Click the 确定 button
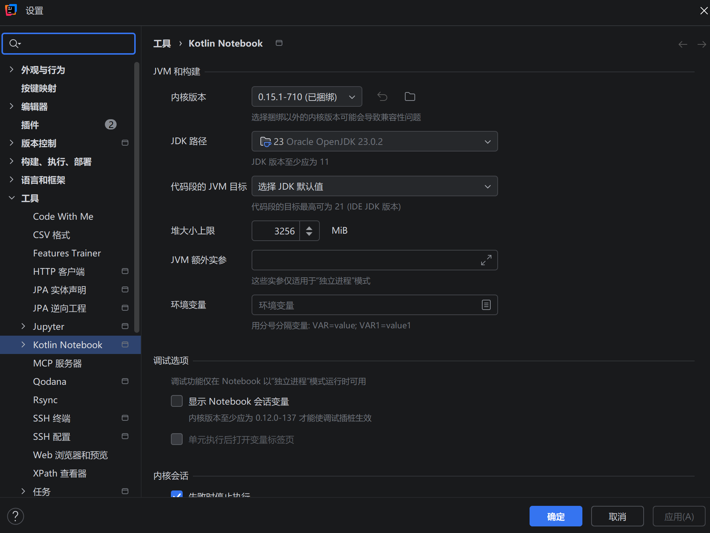 point(556,516)
